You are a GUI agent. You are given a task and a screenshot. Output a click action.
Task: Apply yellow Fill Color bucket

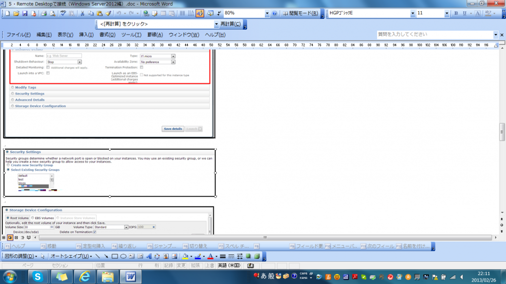point(185,256)
